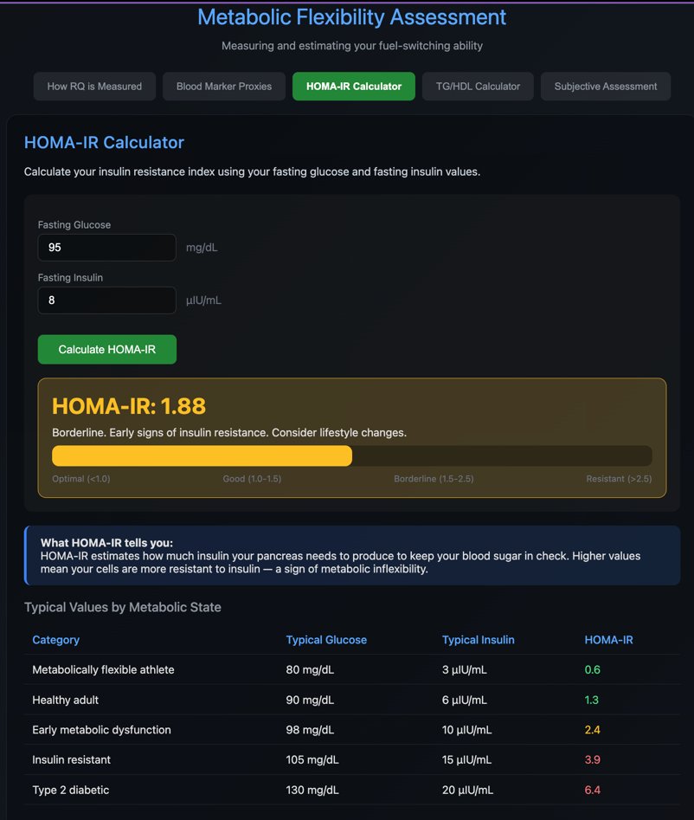Click the 130 mg/dL glucose cell
This screenshot has height=820, width=694.
tap(312, 790)
